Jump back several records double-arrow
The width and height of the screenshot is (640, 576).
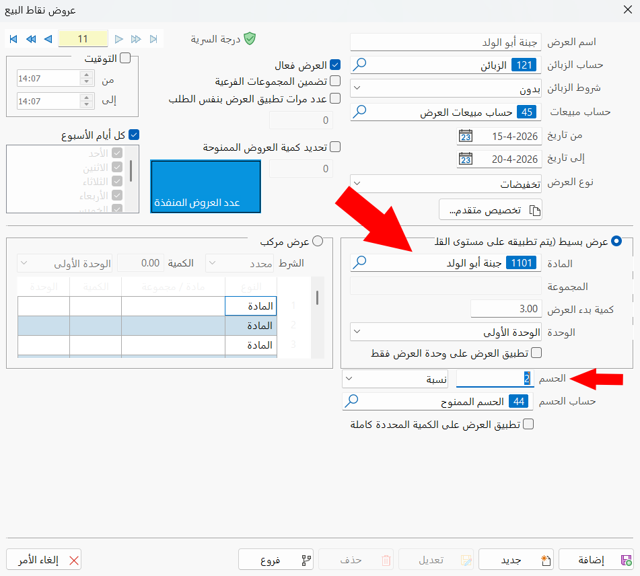[31, 39]
